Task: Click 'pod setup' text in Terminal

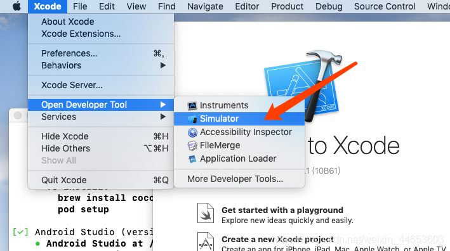Action: 83,209
